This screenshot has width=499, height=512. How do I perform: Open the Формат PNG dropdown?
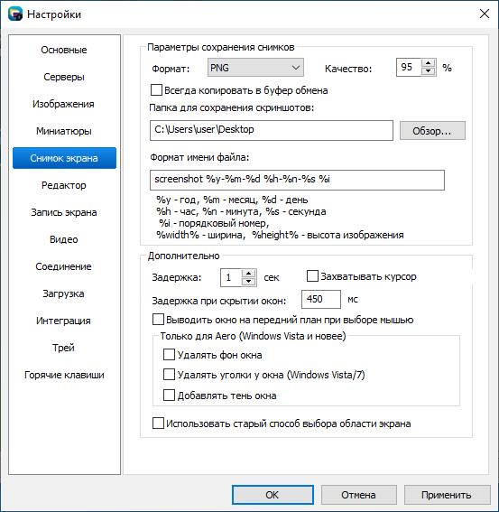pos(255,68)
